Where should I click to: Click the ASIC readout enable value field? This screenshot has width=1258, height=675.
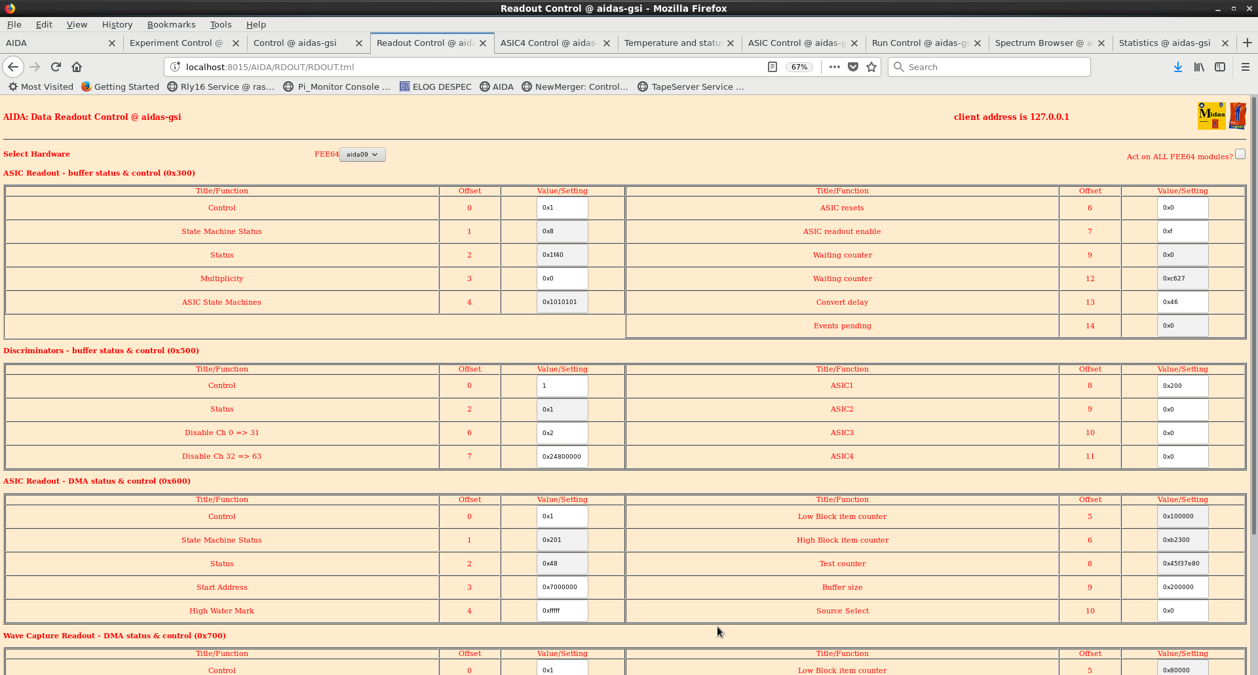point(1182,231)
